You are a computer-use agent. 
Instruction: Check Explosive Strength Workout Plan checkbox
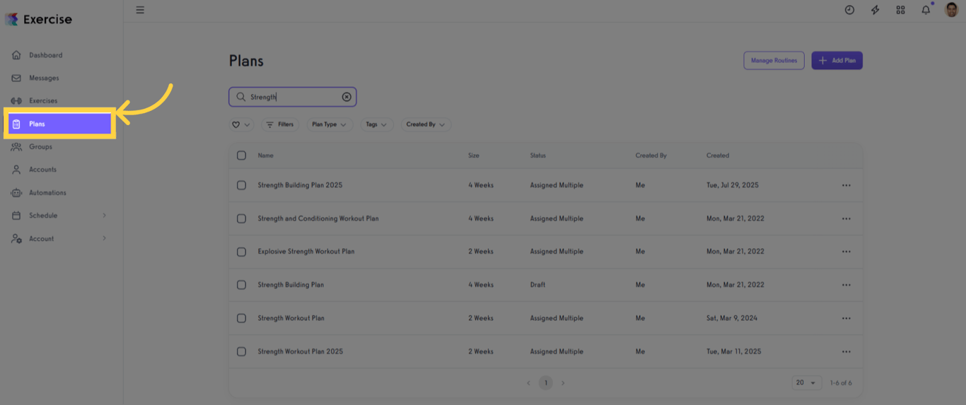point(241,252)
